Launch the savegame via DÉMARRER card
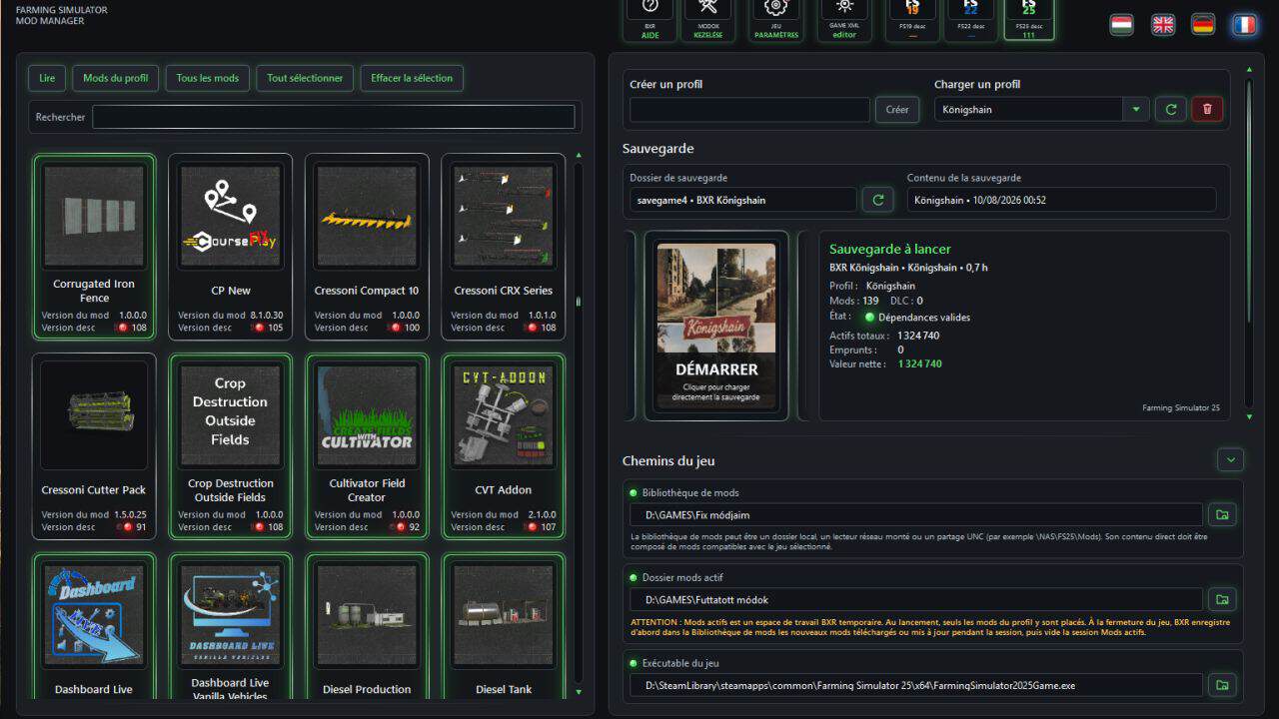The image size is (1279, 719). pos(715,327)
